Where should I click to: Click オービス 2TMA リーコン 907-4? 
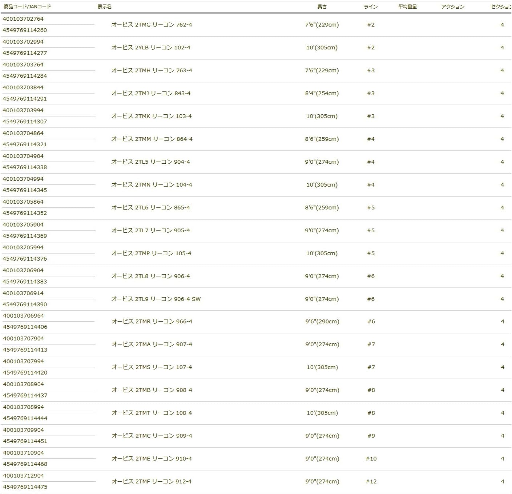(x=152, y=344)
